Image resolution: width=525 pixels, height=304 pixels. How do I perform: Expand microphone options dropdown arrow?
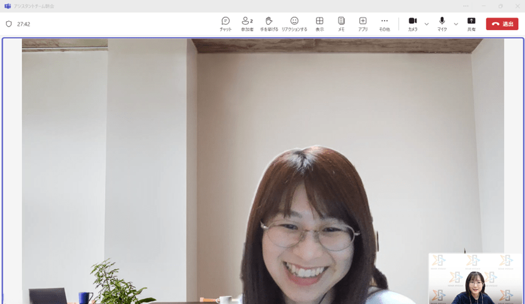456,24
